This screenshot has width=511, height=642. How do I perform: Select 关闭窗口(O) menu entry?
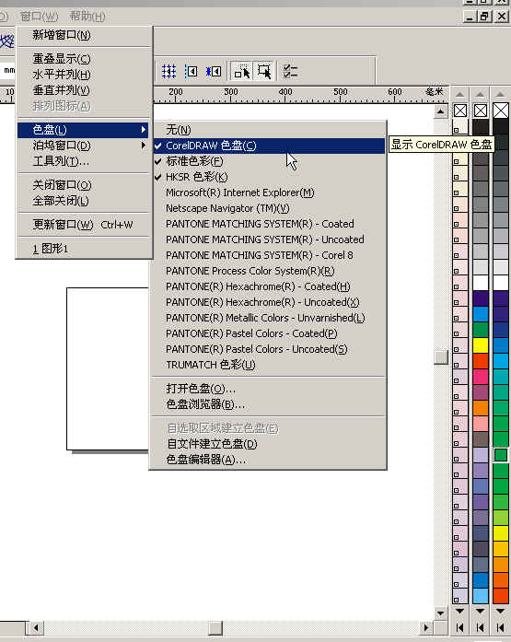click(x=83, y=184)
